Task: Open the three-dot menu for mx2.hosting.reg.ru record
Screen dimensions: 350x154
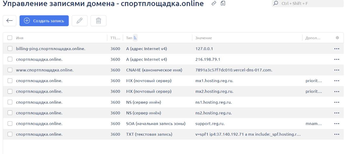Action: [x=337, y=91]
